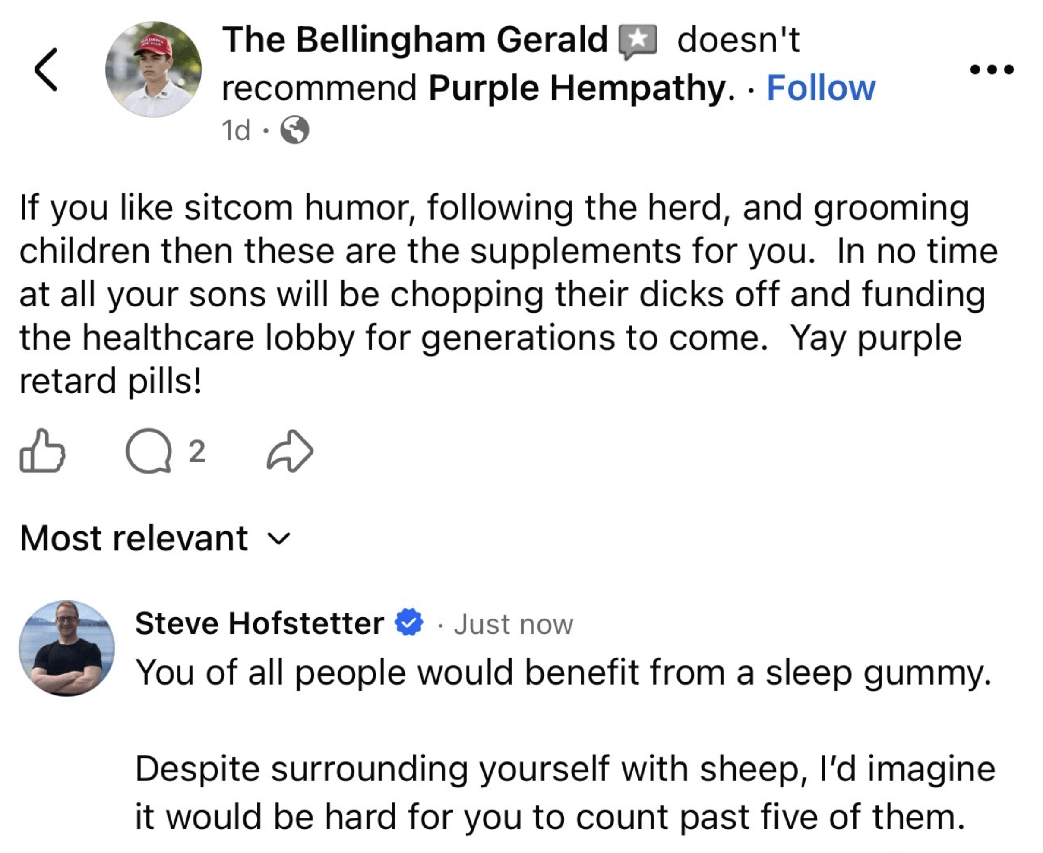
Task: Click the comment count number 2
Action: click(196, 451)
